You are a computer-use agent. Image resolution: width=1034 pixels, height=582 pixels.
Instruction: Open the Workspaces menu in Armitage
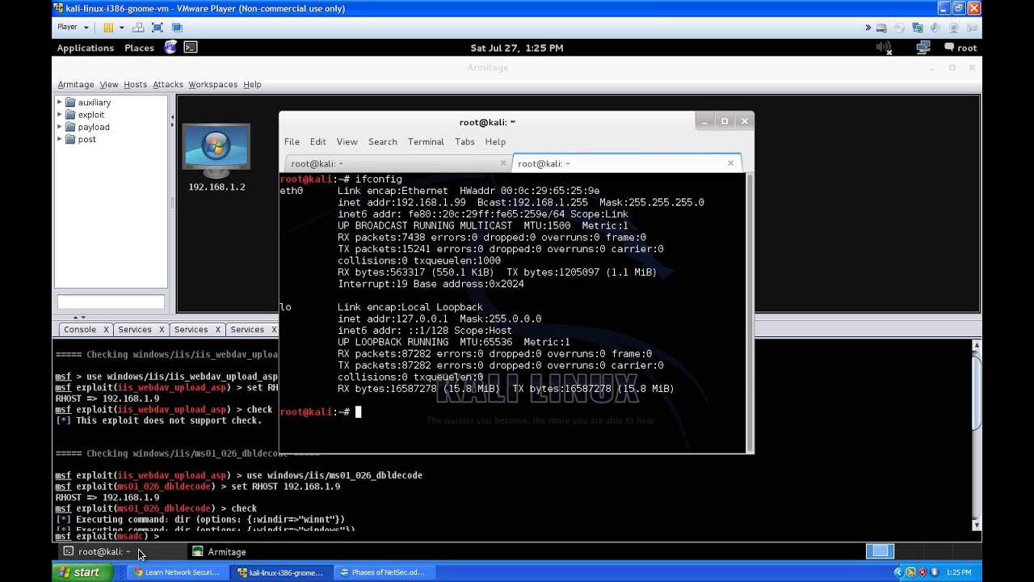(x=212, y=84)
